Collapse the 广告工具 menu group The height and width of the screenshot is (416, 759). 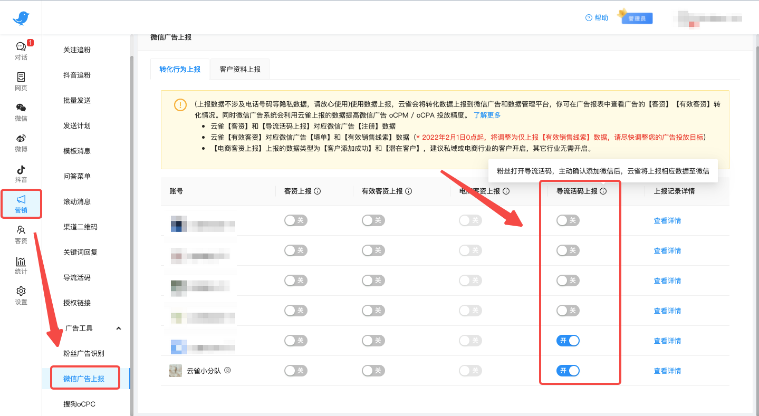(x=119, y=328)
